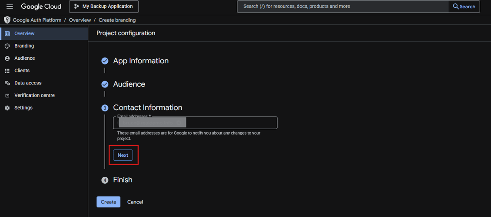491x217 pixels.
Task: Click the Google Auth Platform shield icon
Action: (x=7, y=20)
